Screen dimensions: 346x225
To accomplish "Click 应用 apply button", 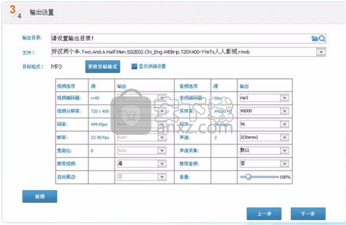I will pyautogui.click(x=40, y=196).
